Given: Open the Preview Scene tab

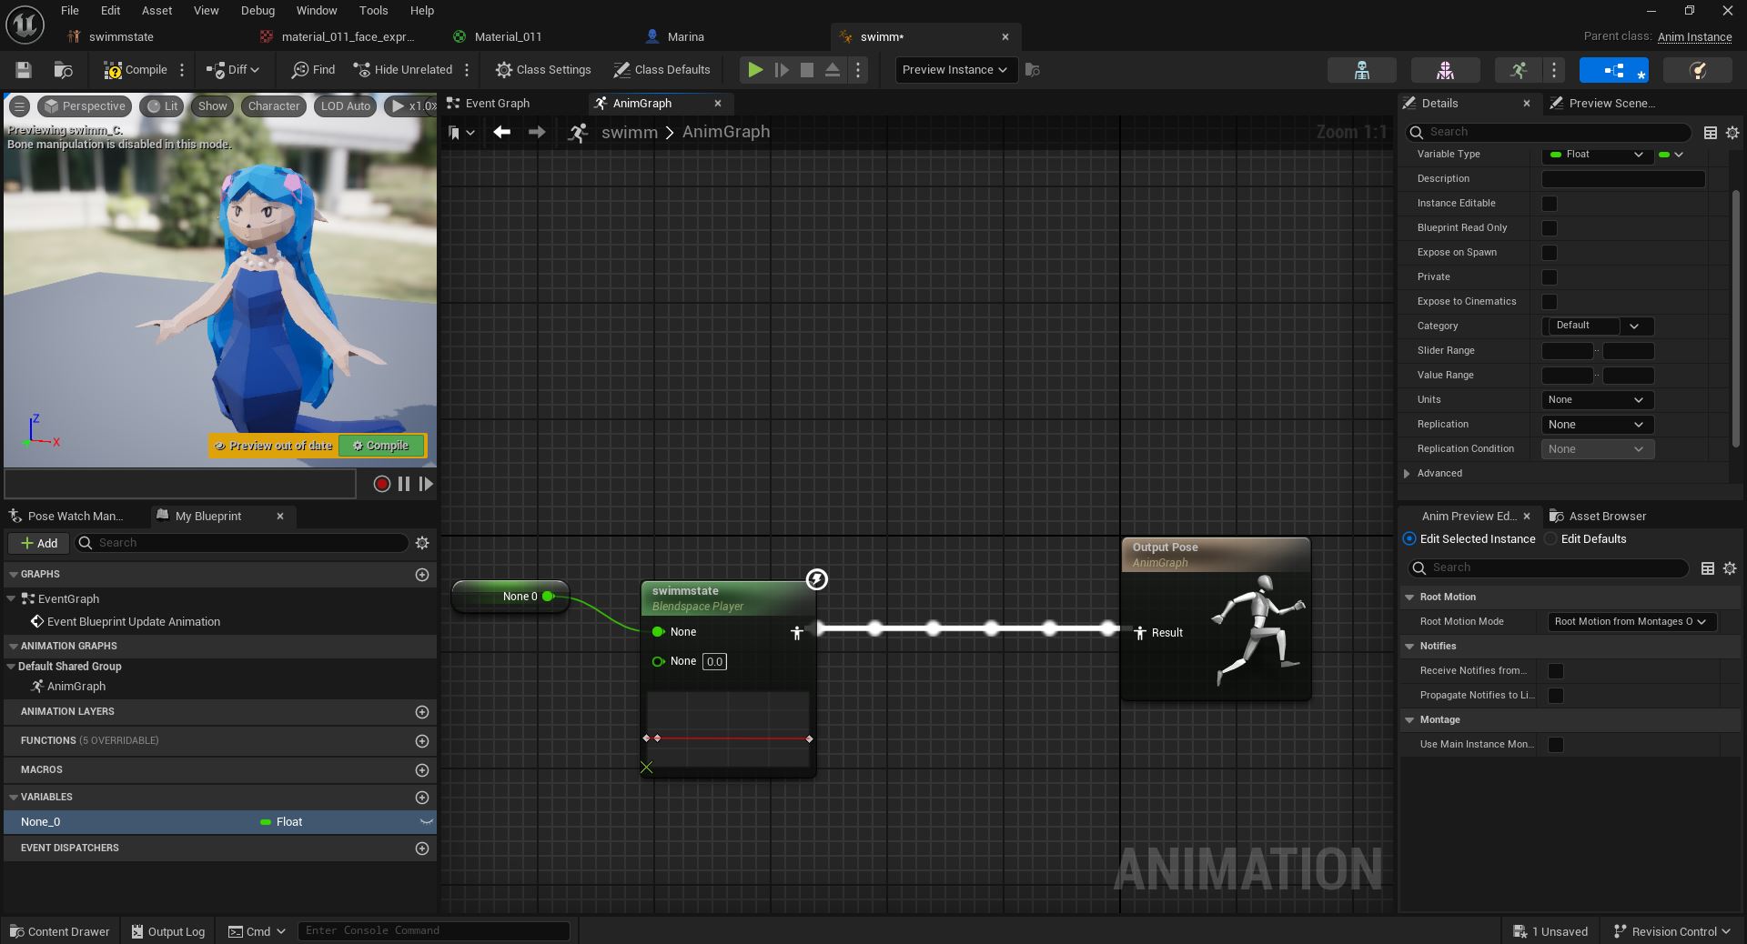Looking at the screenshot, I should click(x=1611, y=104).
